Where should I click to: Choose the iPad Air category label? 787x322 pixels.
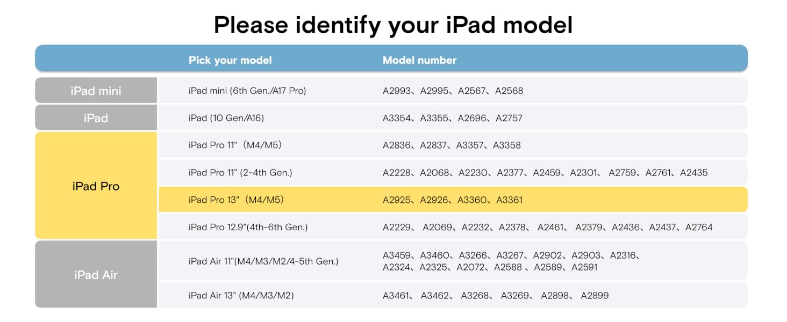(x=96, y=275)
